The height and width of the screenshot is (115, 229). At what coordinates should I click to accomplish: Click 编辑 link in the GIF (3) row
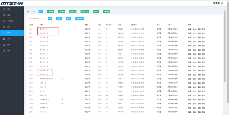[x=189, y=29]
